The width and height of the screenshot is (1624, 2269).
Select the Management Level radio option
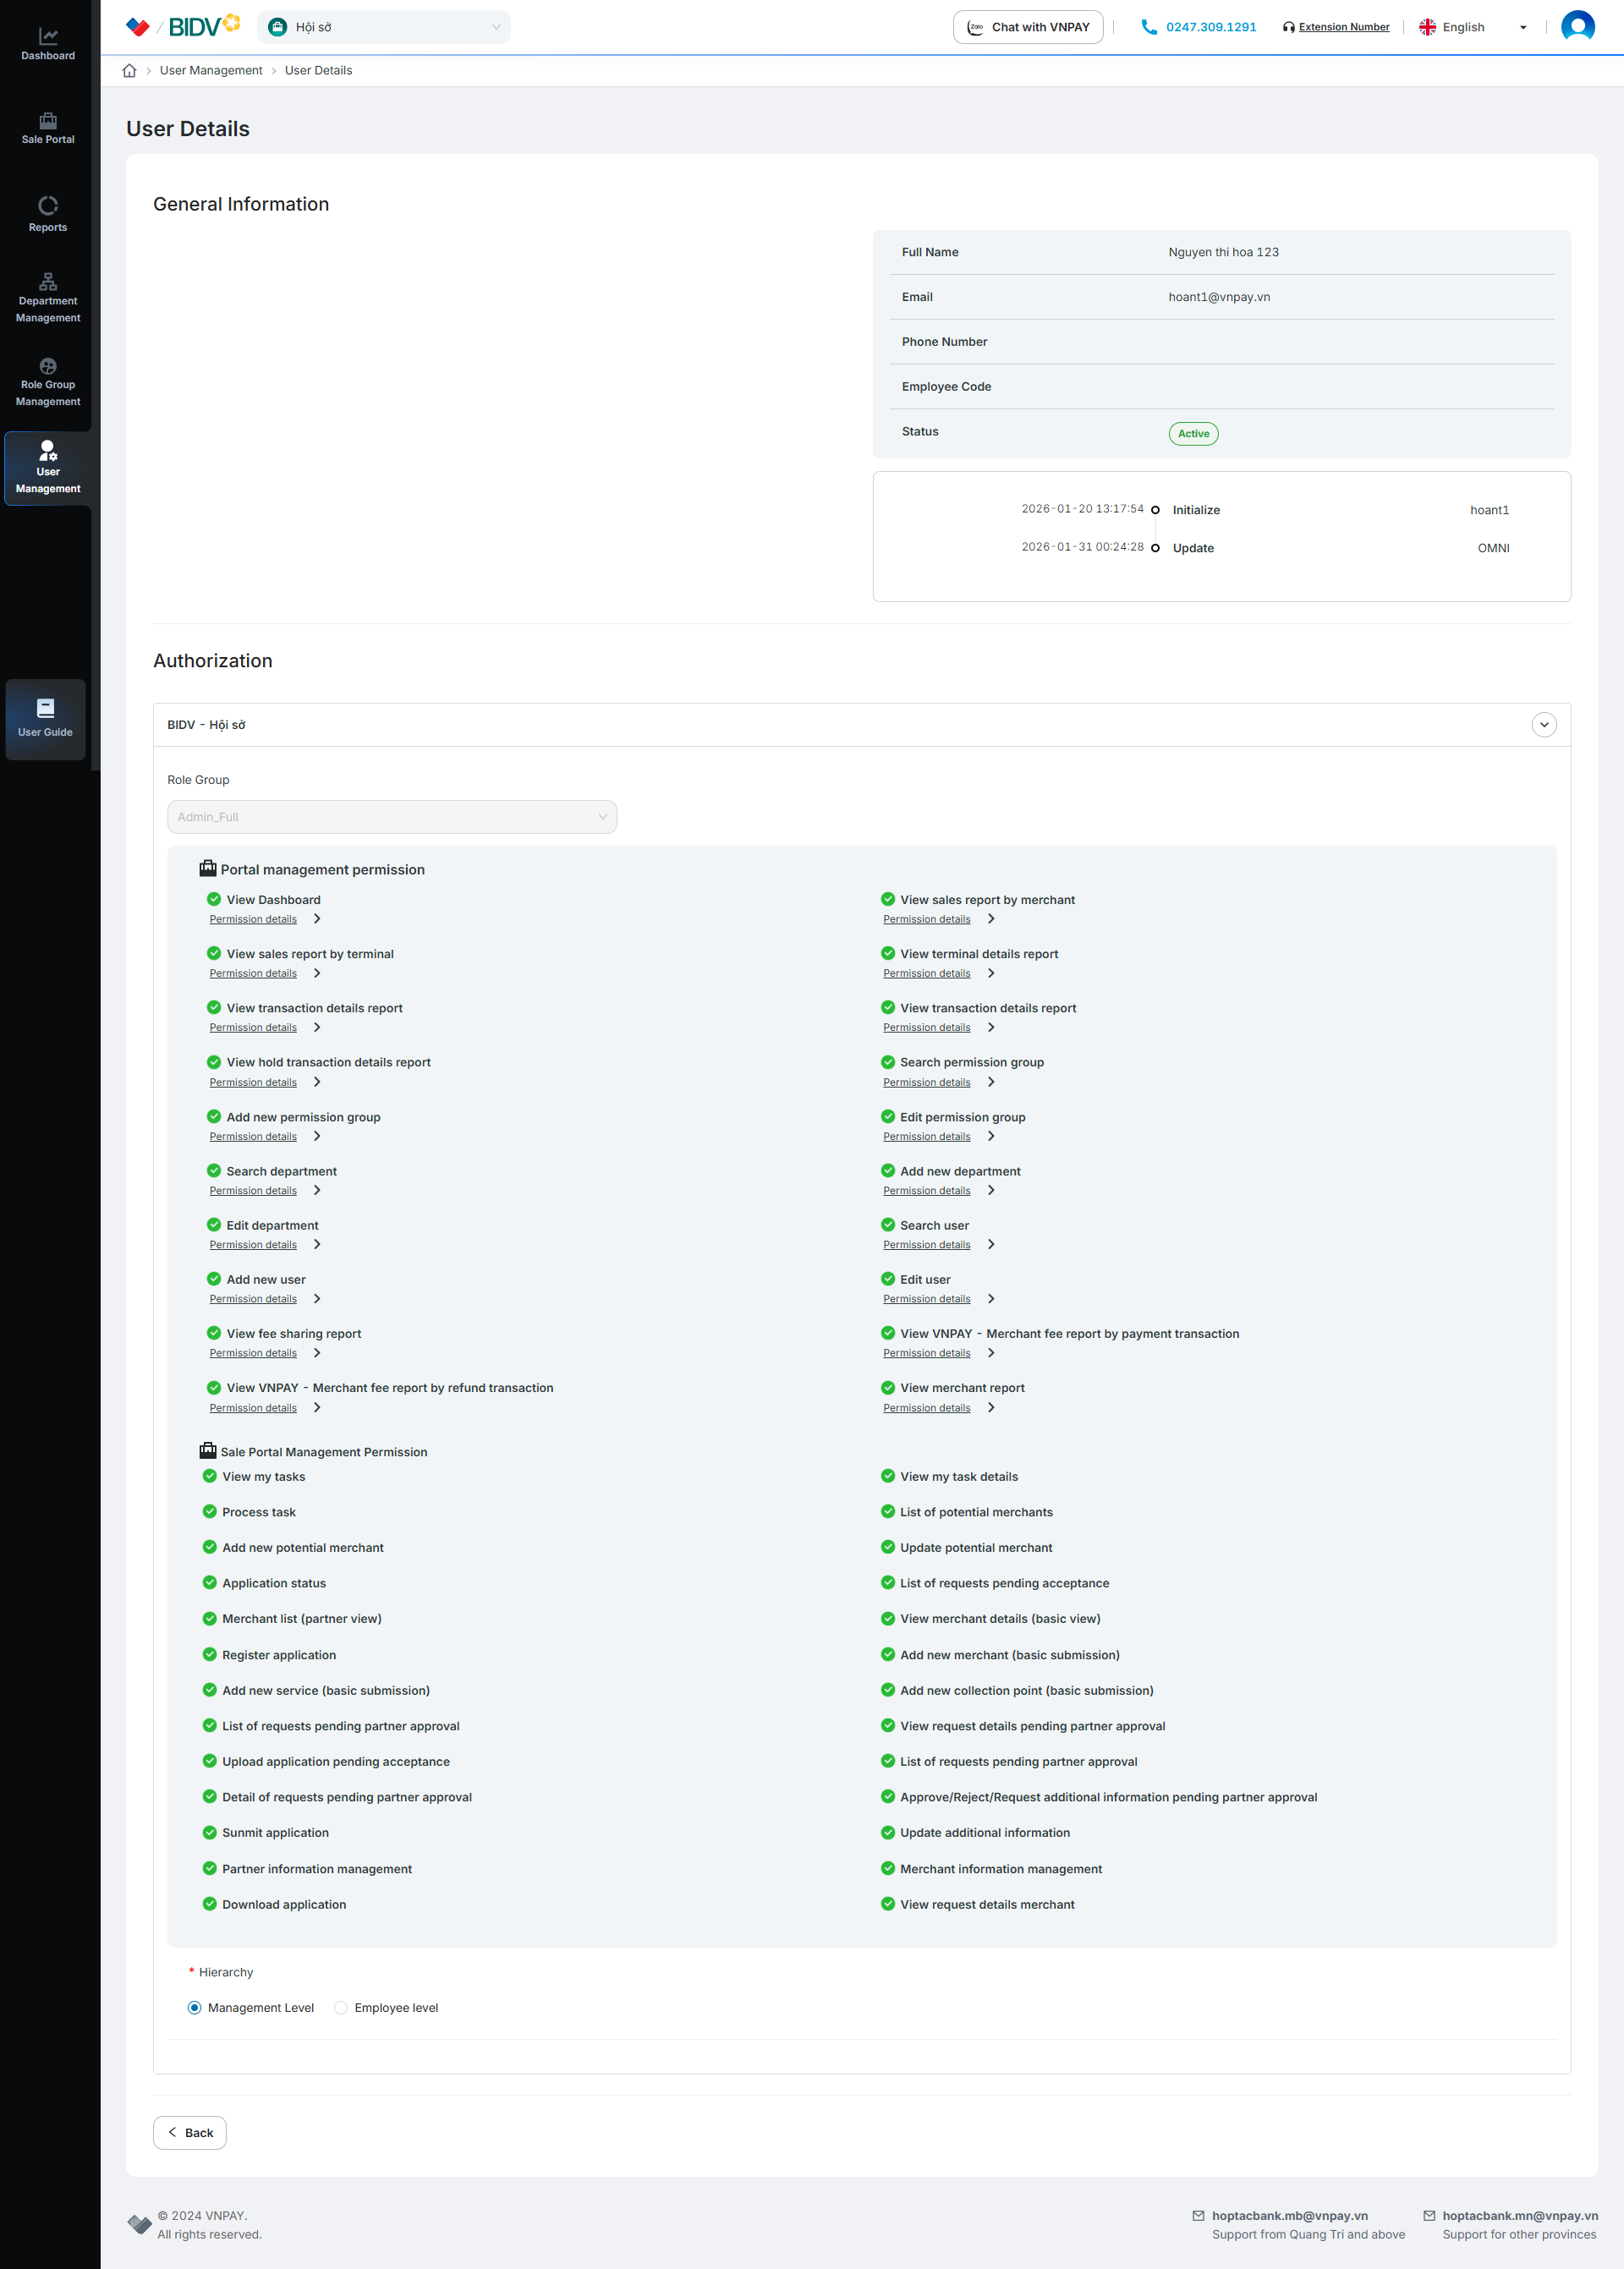(x=195, y=2007)
